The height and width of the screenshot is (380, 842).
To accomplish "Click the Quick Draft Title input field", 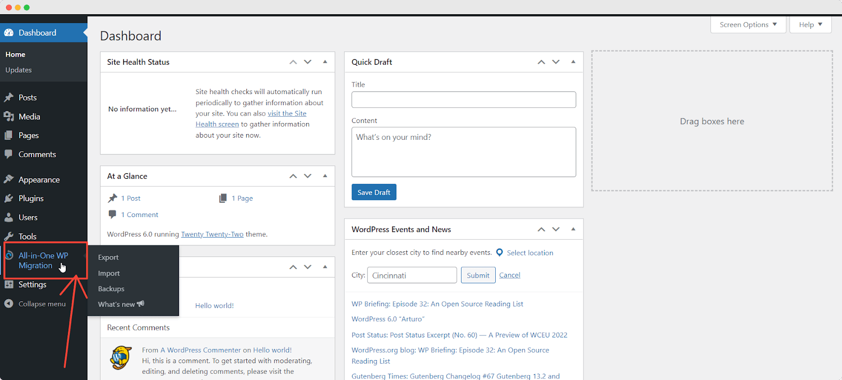I will [464, 100].
